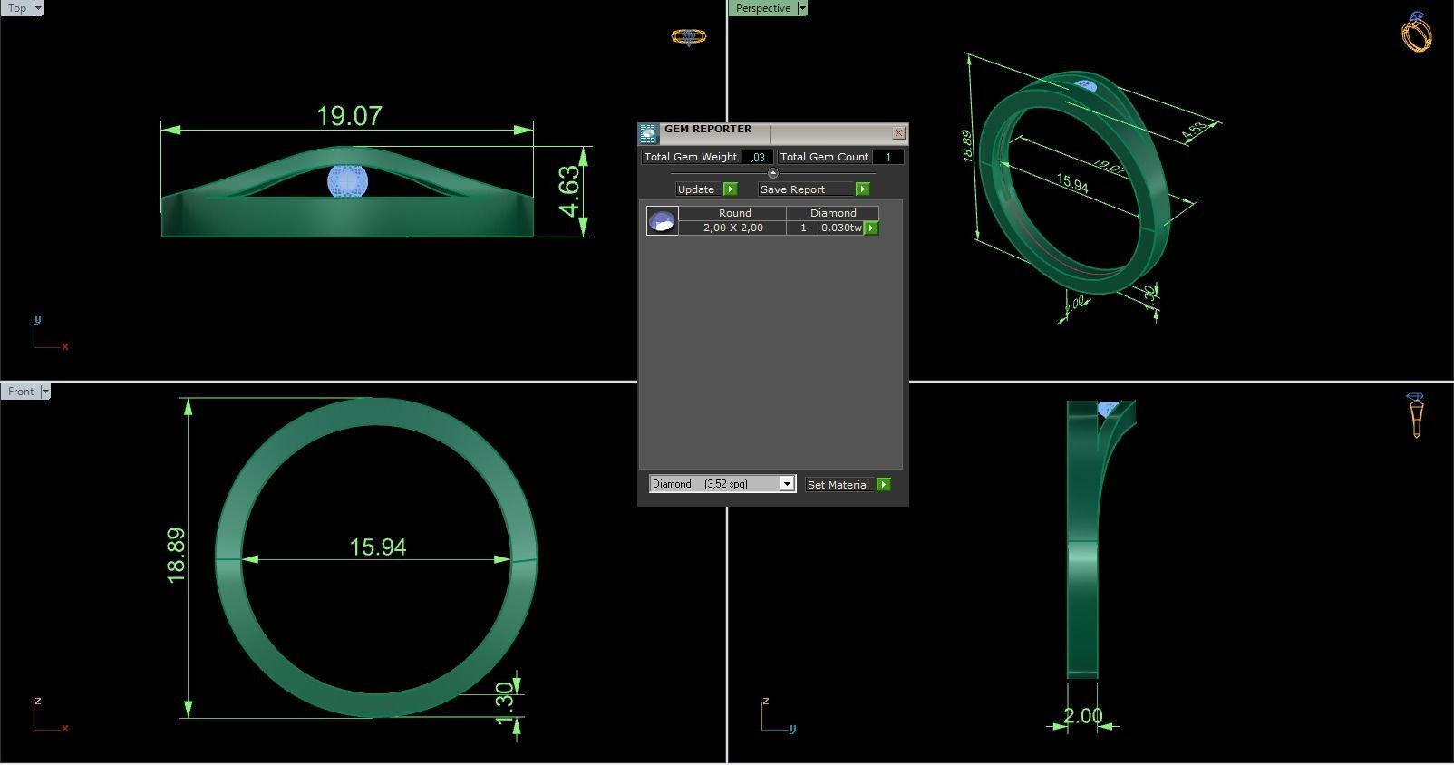Screen dimensions: 1454x765
Task: Click the 1.30 dimension in Front view
Action: [505, 703]
